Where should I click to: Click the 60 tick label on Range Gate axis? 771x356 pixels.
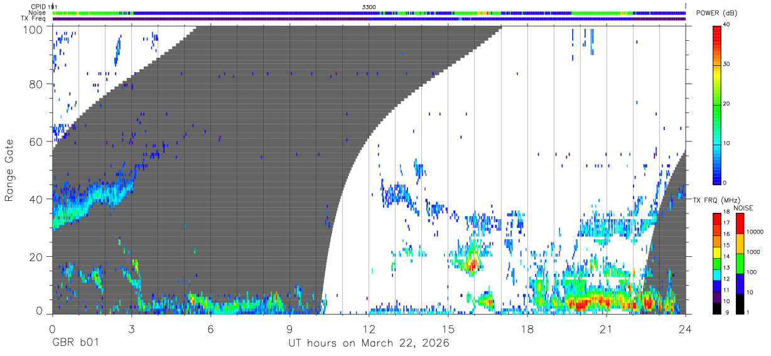coord(36,141)
